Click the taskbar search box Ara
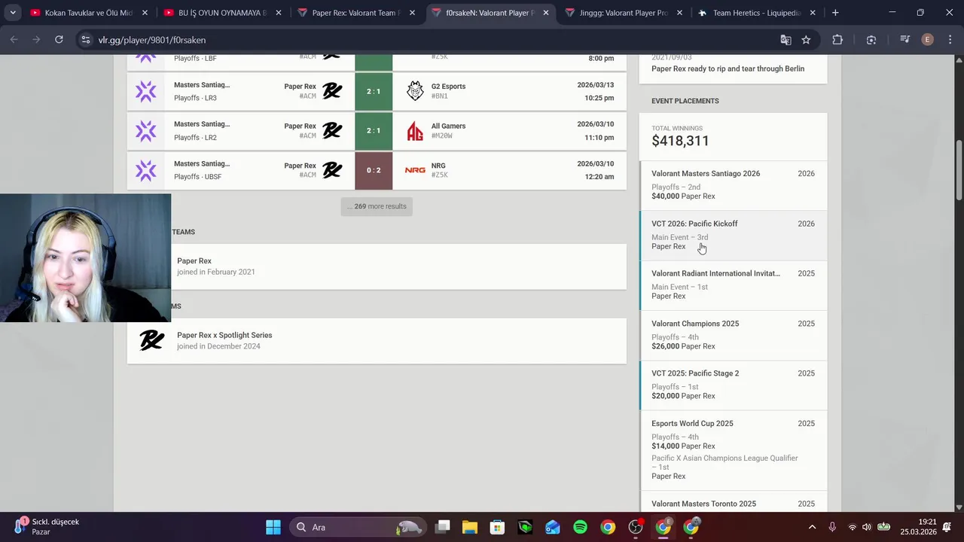This screenshot has width=964, height=542. [358, 527]
